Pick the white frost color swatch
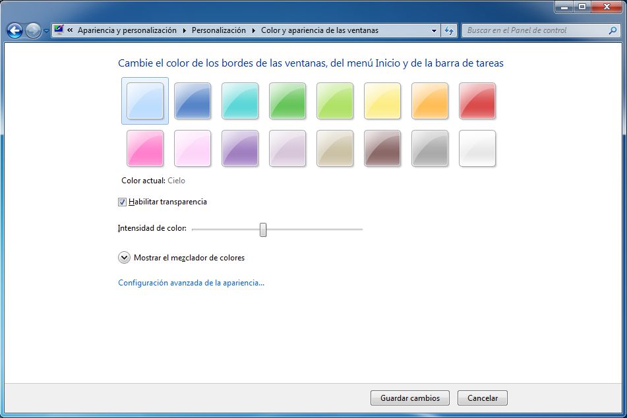 (477, 148)
